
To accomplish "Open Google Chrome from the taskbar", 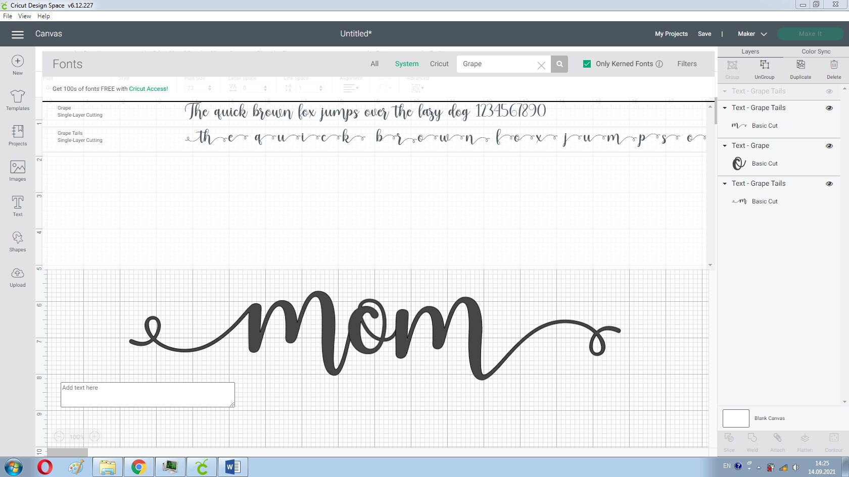I will 138,467.
